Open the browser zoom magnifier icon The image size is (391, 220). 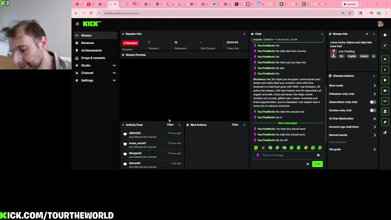pyautogui.click(x=343, y=13)
